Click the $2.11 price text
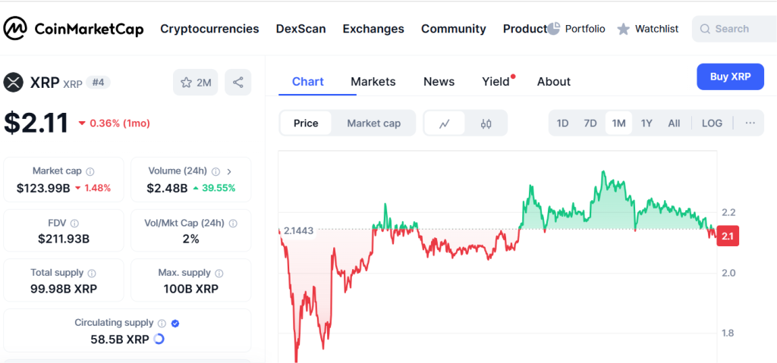Viewport: 777px width, 363px height. (36, 124)
